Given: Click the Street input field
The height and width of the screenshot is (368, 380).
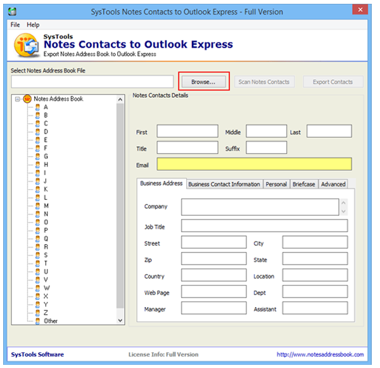Looking at the screenshot, I should [214, 242].
